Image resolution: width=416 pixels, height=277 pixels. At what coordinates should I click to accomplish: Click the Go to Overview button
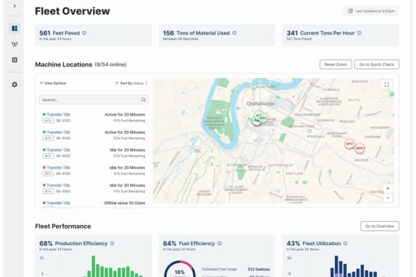[x=380, y=226]
